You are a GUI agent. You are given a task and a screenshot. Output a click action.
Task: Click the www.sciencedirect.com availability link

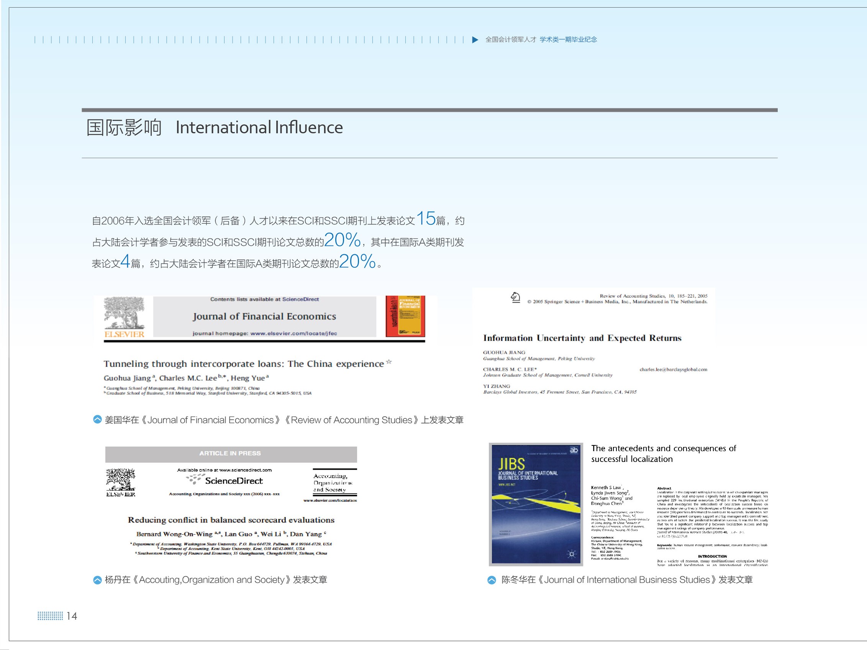point(245,470)
